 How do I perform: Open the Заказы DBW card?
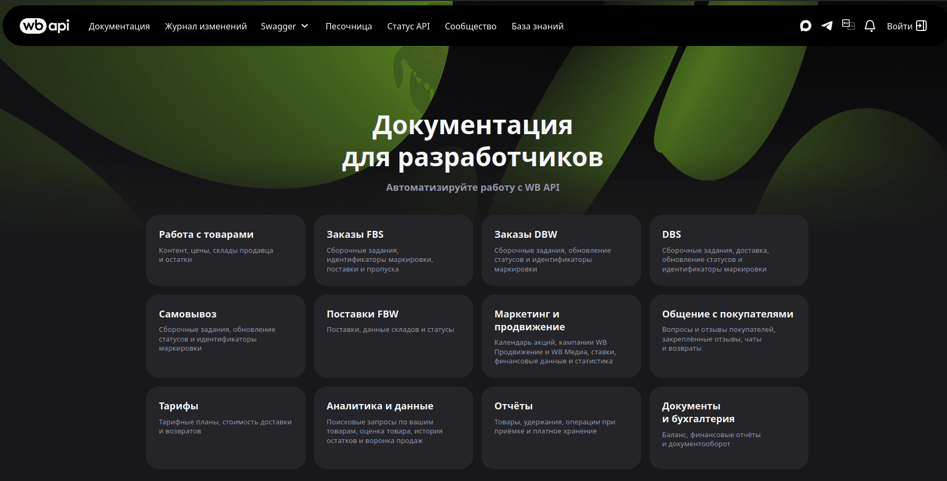tap(561, 250)
